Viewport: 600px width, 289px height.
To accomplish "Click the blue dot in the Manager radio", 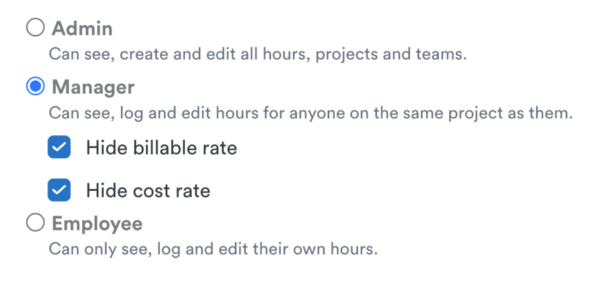I will (x=35, y=87).
